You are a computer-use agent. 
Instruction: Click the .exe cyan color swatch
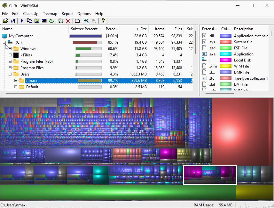pyautogui.click(x=225, y=54)
